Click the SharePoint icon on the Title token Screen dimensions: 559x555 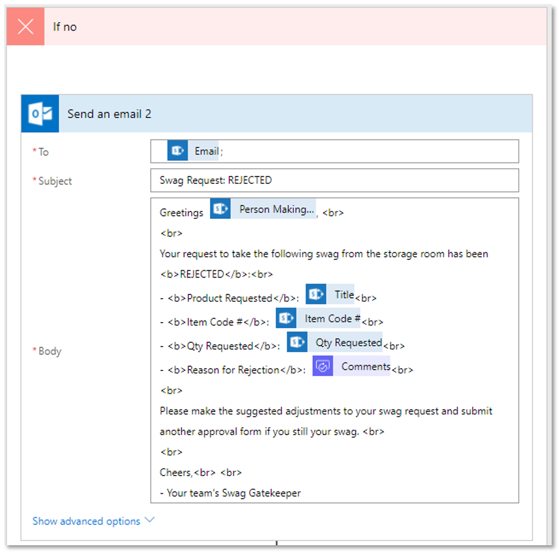(x=316, y=295)
